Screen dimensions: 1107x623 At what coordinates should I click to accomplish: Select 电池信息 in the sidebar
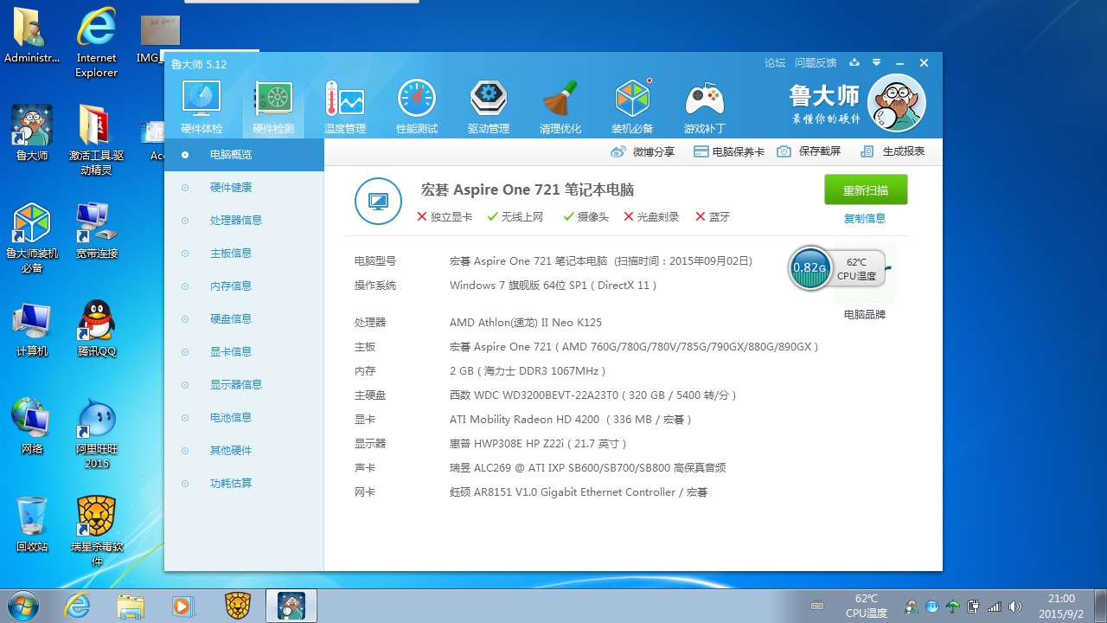(244, 418)
